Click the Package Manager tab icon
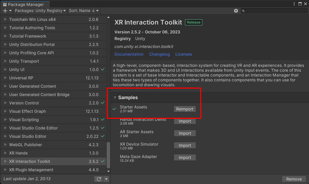 pos(5,4)
